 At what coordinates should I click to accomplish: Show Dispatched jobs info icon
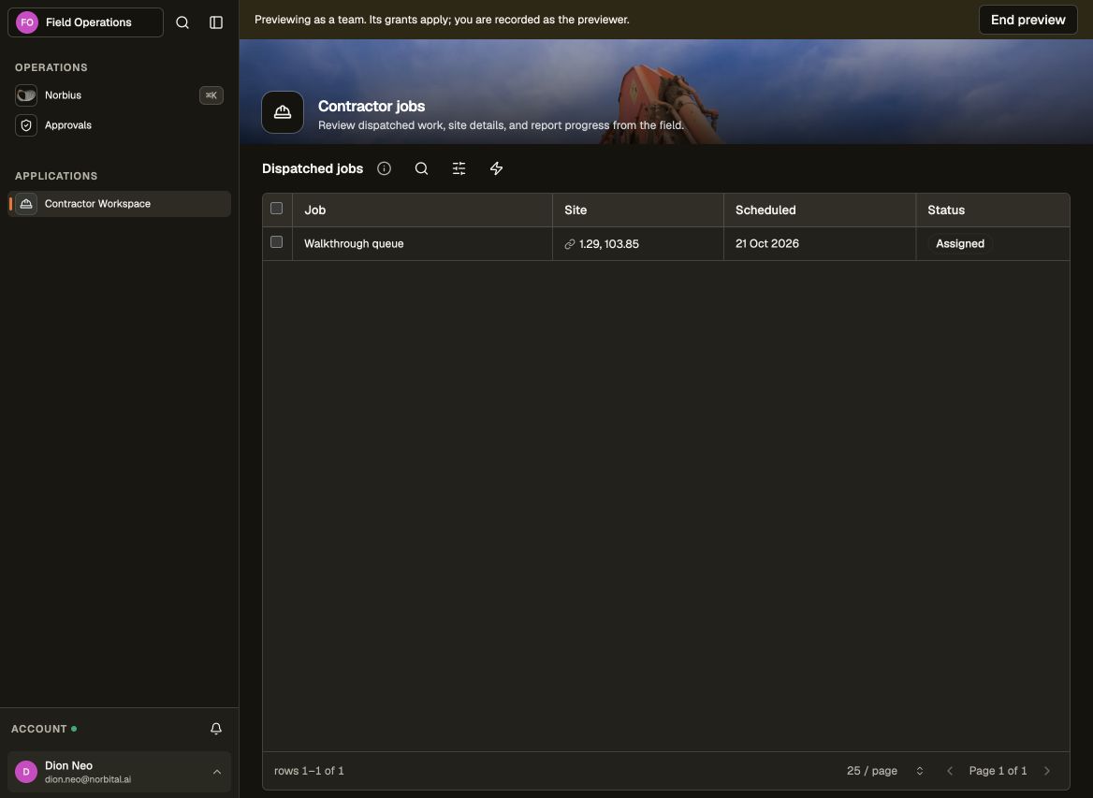384,168
